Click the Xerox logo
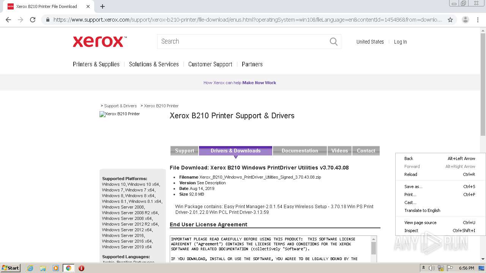 99,42
